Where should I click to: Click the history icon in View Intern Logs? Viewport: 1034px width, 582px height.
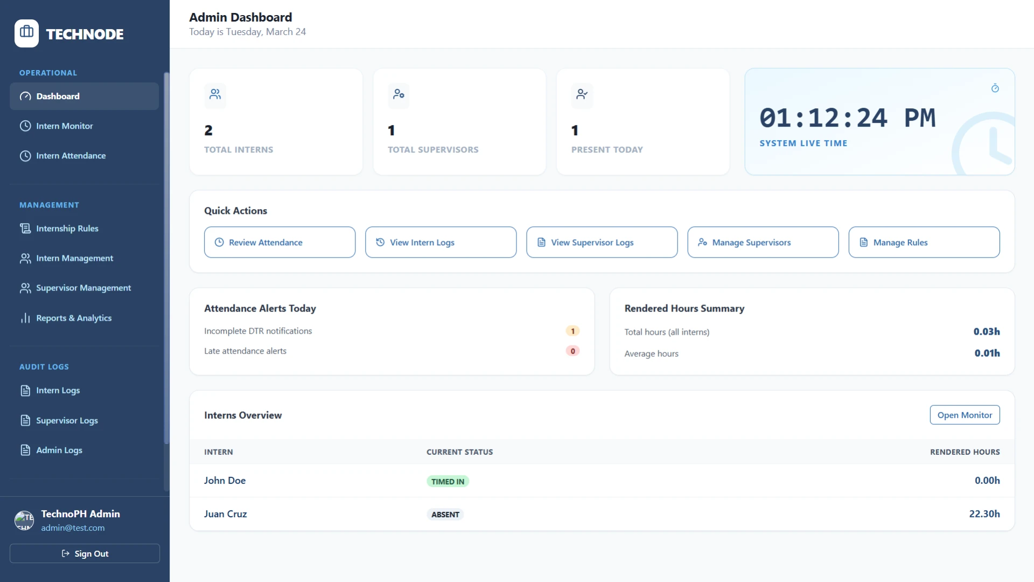point(380,242)
